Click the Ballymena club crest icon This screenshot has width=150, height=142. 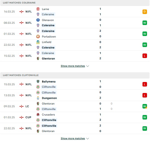click(38, 81)
